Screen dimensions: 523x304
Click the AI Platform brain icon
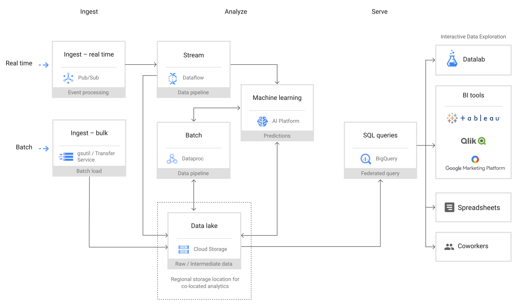tap(262, 121)
